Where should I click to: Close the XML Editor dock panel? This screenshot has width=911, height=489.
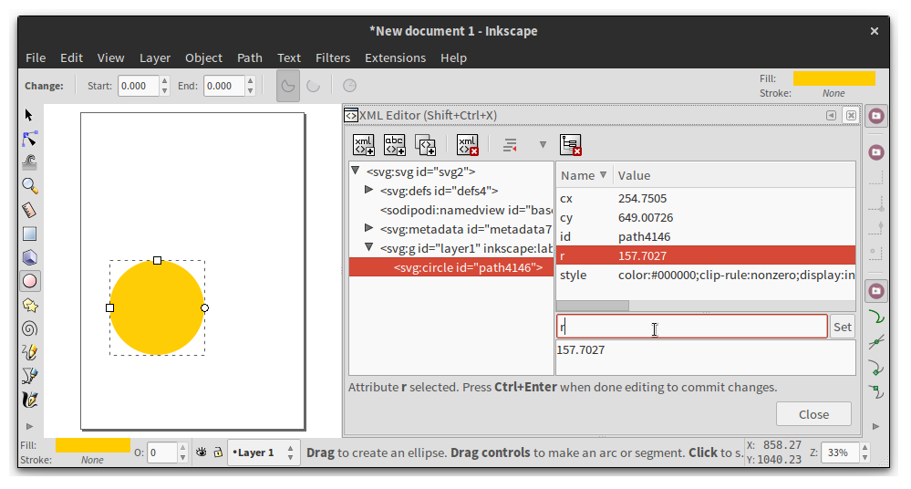tap(851, 115)
